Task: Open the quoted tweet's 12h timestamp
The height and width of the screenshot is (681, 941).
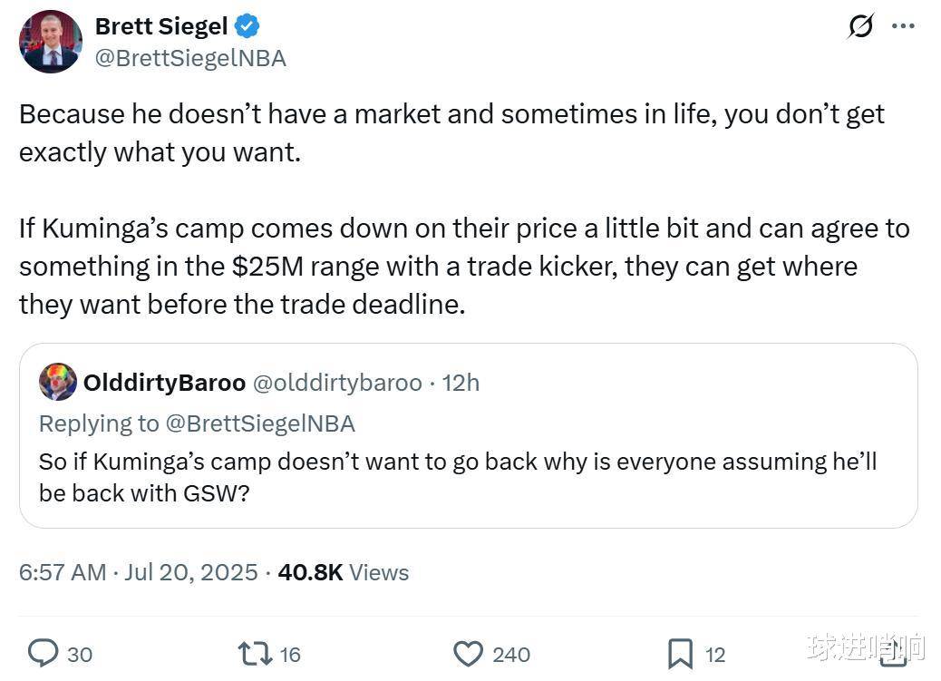Action: [461, 383]
